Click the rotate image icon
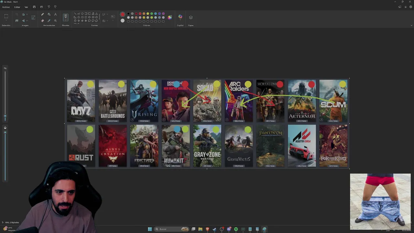Screen dimensions: 414x233 pos(23,14)
